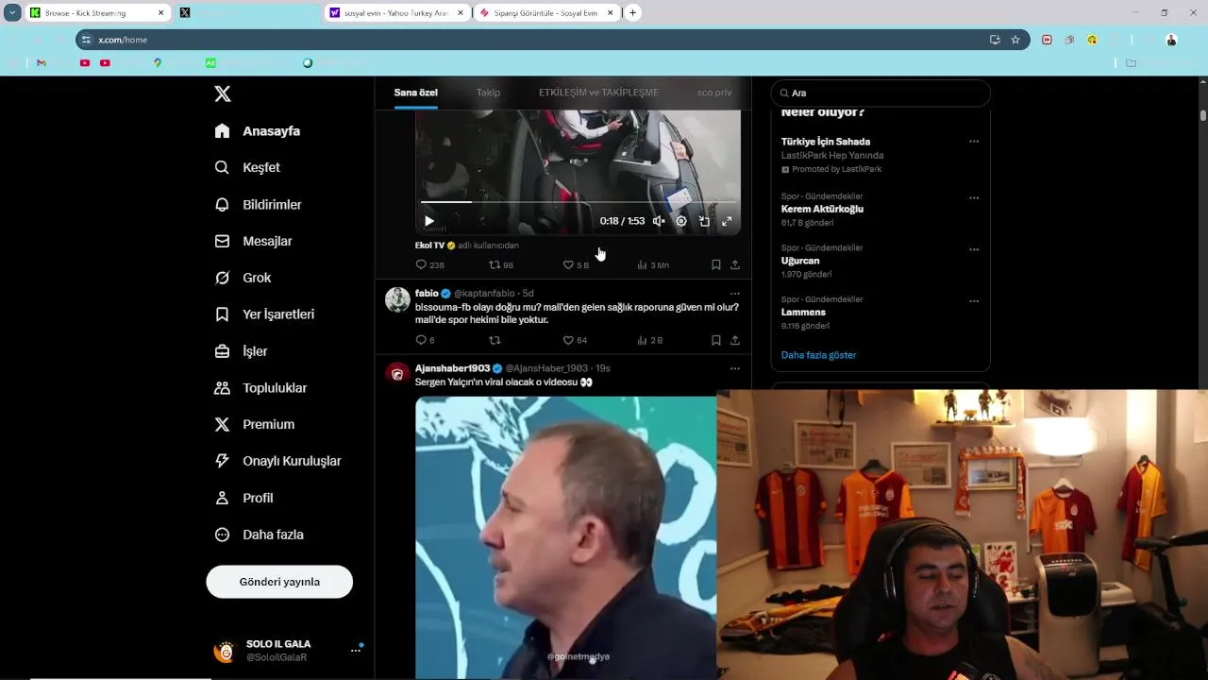Image resolution: width=1208 pixels, height=680 pixels.
Task: Bookmark fabio's post
Action: [716, 340]
